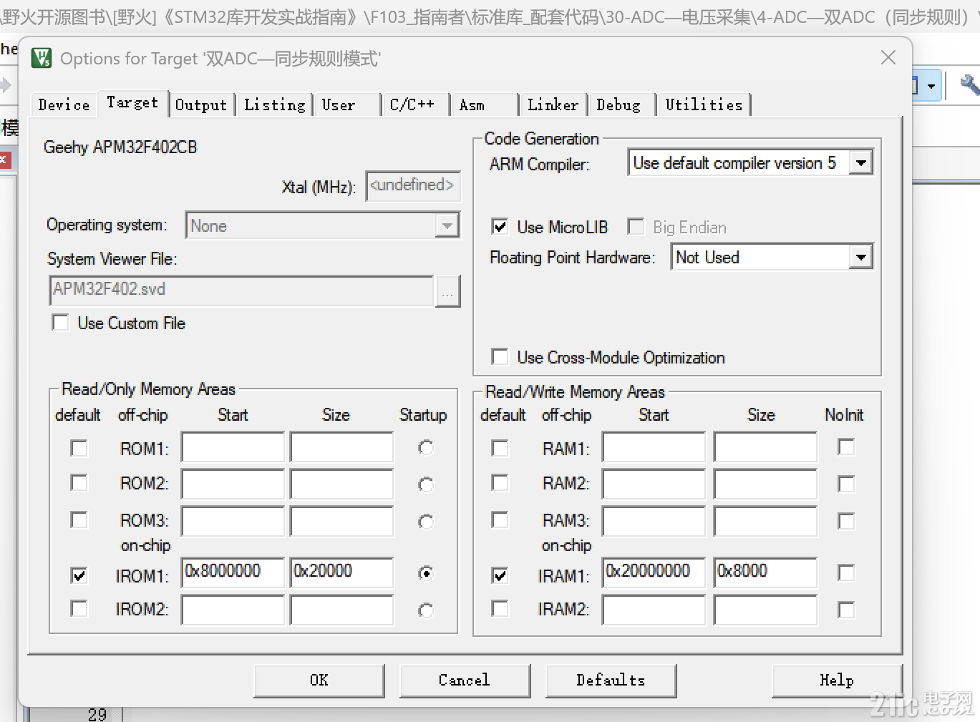Click the Keil uVision dialog title icon
The height and width of the screenshot is (722, 980).
click(42, 58)
